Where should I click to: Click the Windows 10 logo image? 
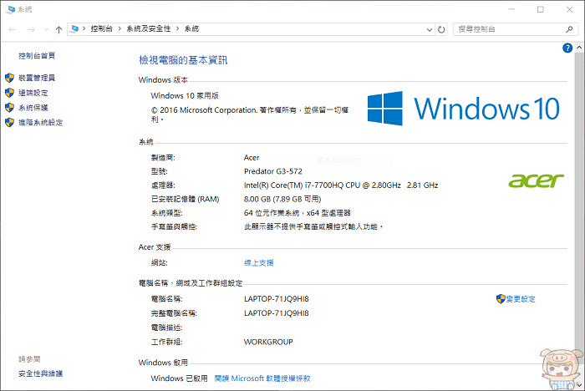click(x=463, y=109)
